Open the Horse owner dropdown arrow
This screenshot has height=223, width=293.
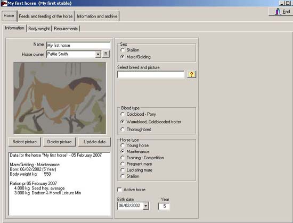coord(98,54)
